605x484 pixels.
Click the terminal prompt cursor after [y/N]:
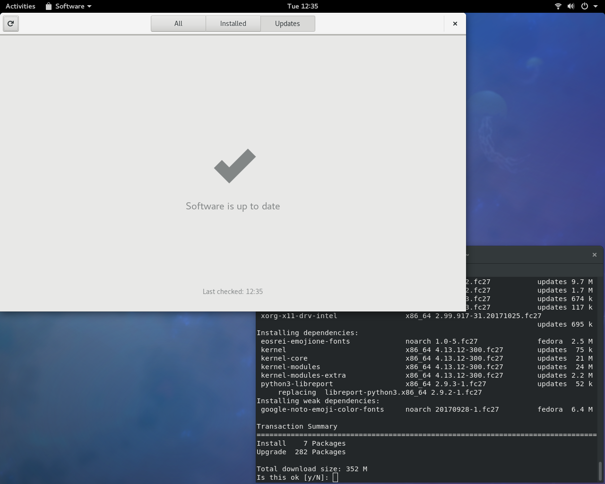pos(335,477)
